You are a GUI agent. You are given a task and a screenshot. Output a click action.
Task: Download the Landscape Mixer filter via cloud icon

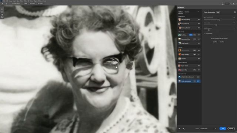[199, 39]
